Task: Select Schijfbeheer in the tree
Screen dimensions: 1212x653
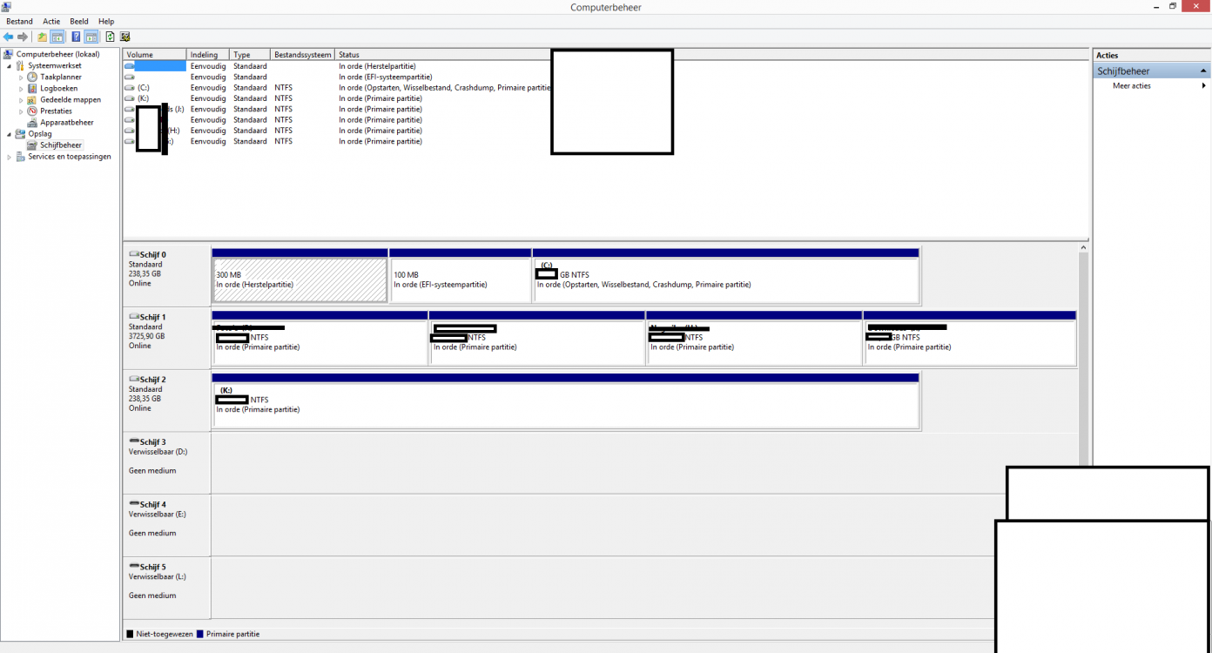Action: click(x=55, y=145)
